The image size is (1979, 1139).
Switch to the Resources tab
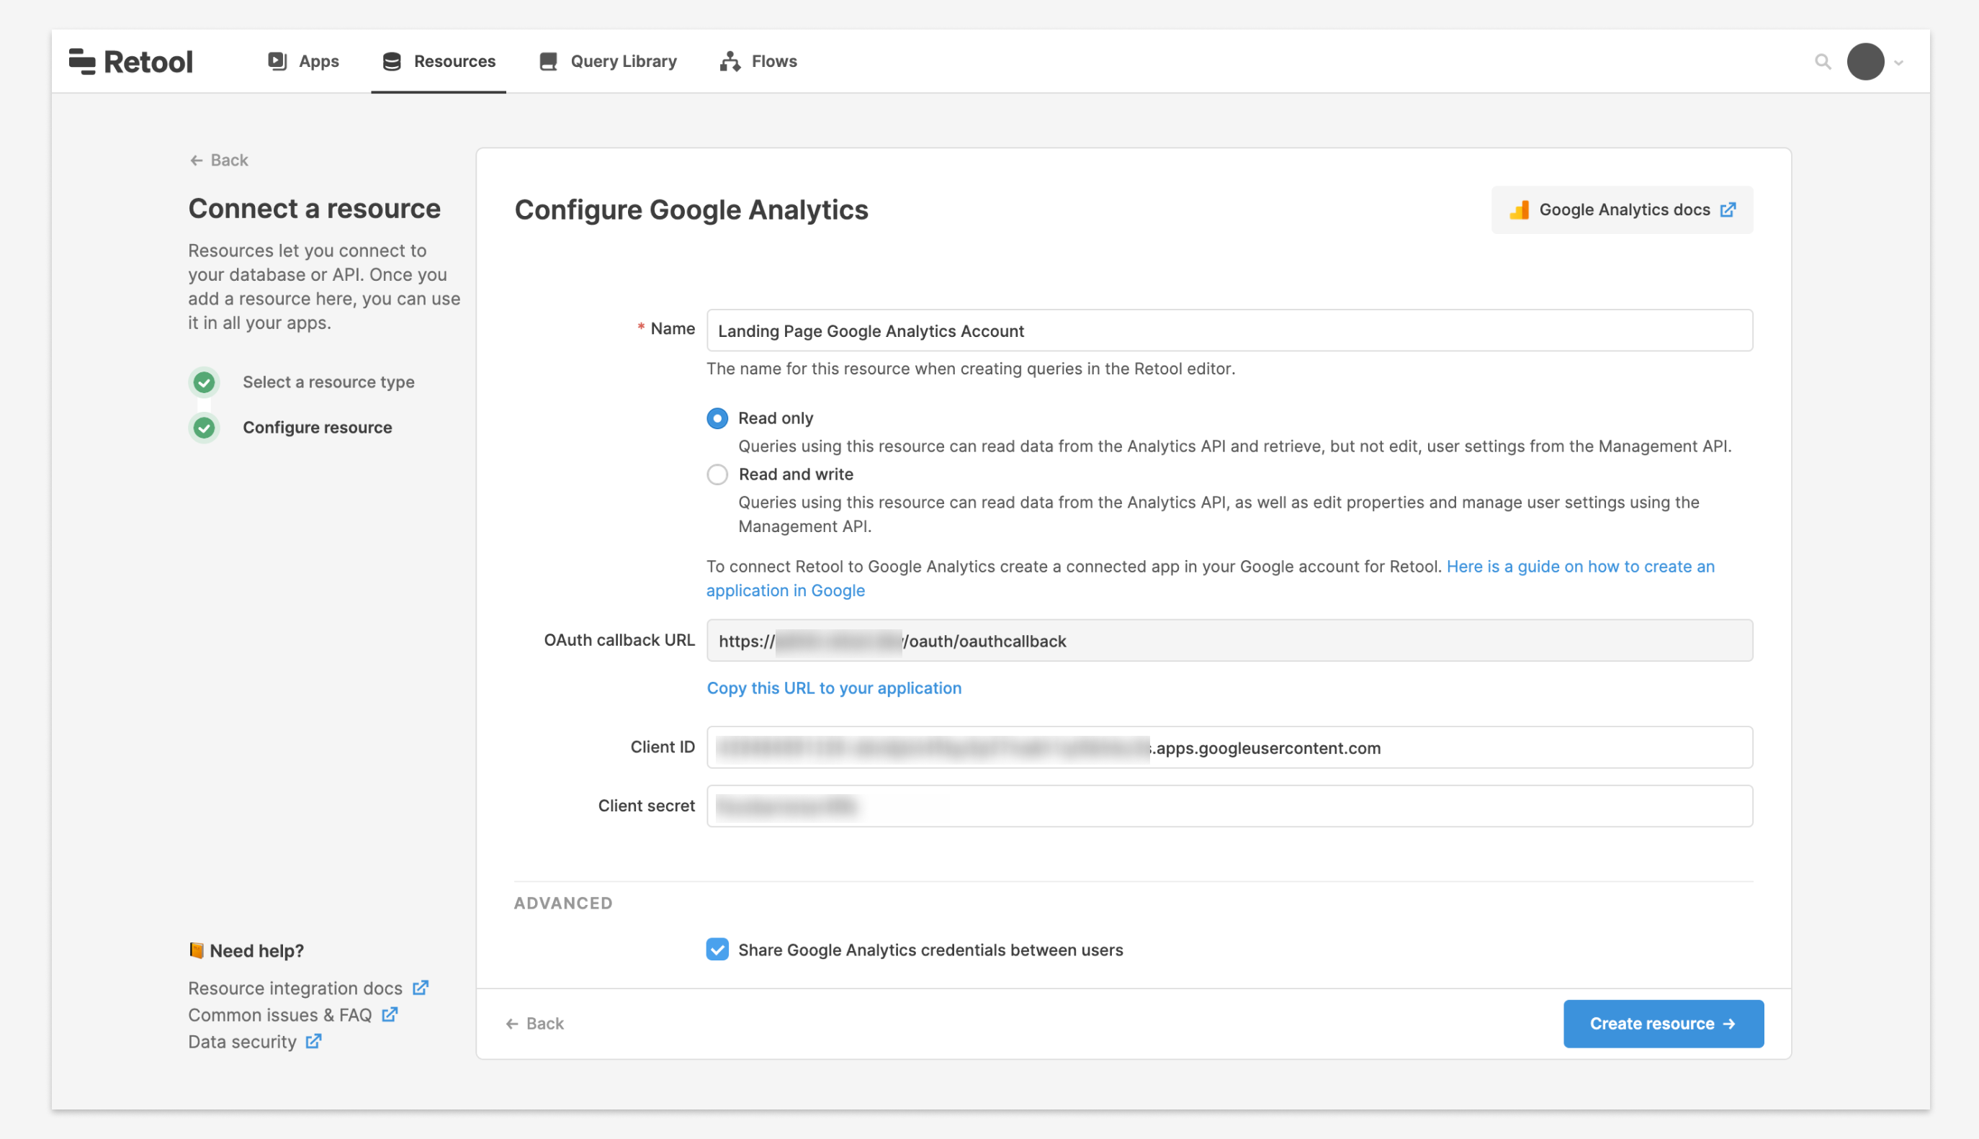coord(438,61)
